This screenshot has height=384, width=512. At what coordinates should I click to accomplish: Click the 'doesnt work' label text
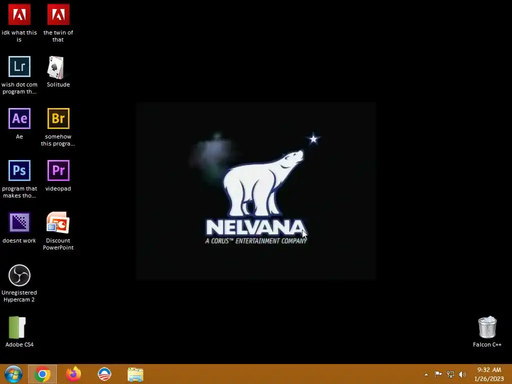coord(19,240)
